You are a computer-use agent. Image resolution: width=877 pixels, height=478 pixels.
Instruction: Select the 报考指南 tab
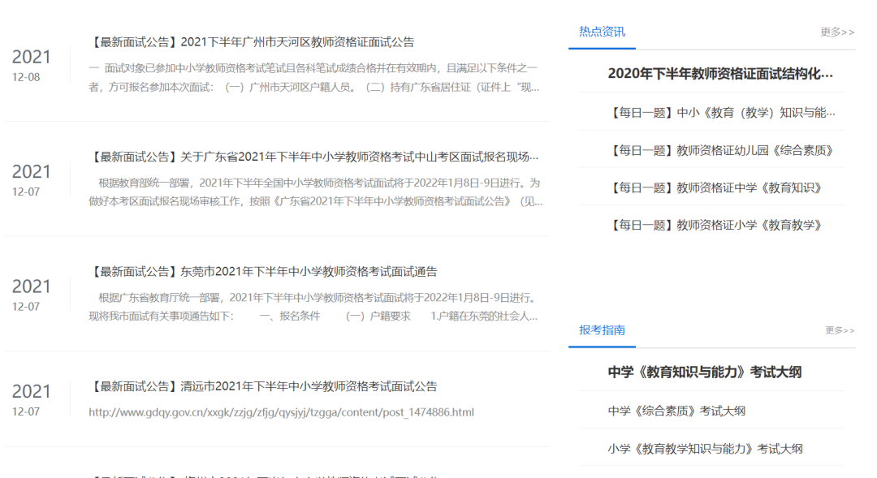pyautogui.click(x=602, y=330)
